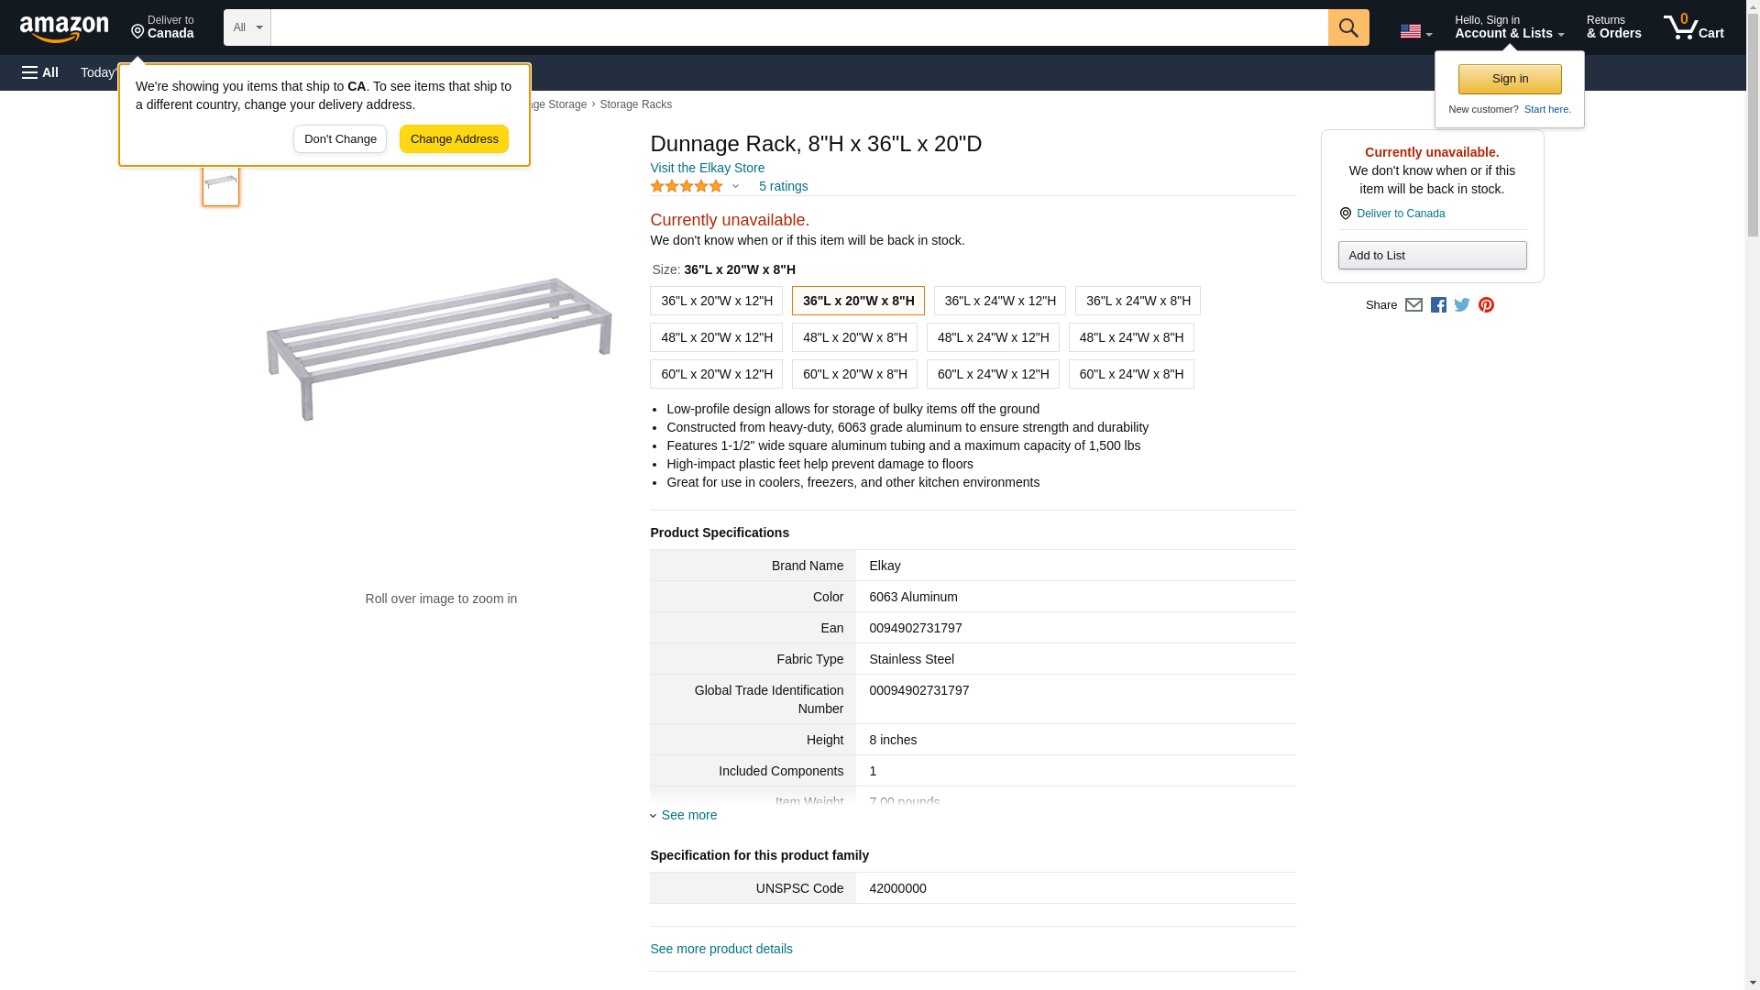
Task: Share product on Twitter
Action: tap(1462, 305)
